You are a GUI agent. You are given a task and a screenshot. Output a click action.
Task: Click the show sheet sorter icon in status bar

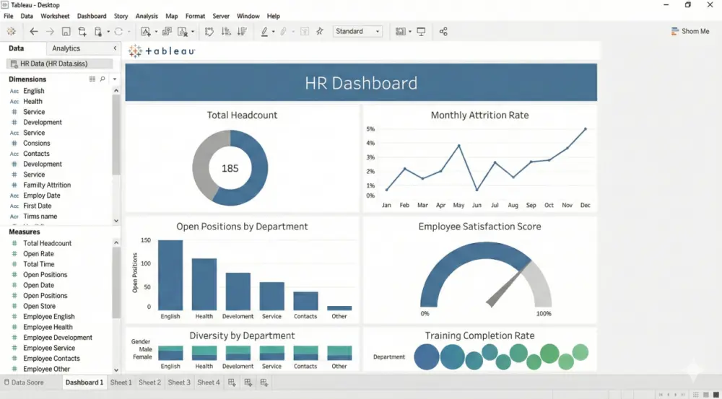[x=695, y=395]
